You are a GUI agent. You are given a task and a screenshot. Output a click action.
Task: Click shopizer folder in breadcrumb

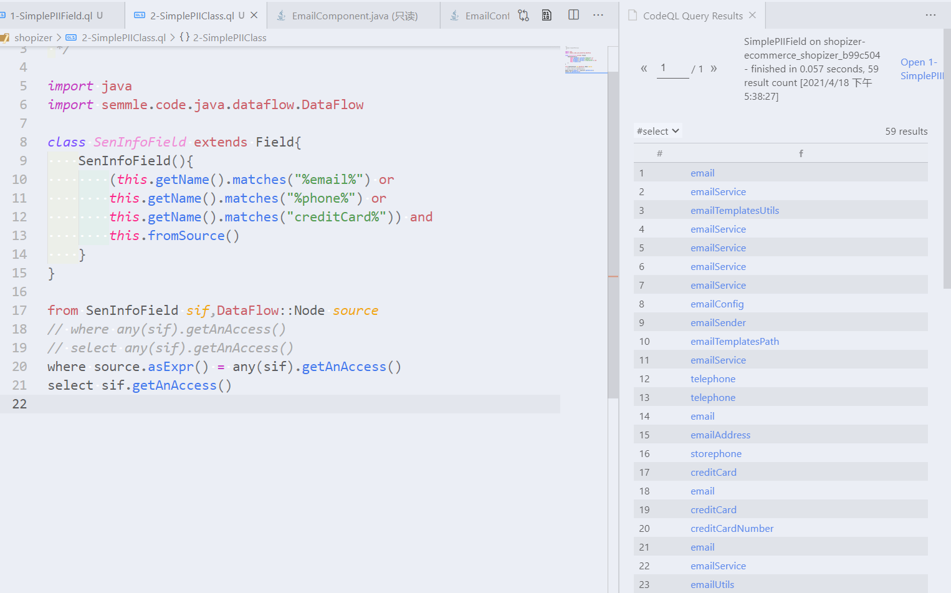34,37
